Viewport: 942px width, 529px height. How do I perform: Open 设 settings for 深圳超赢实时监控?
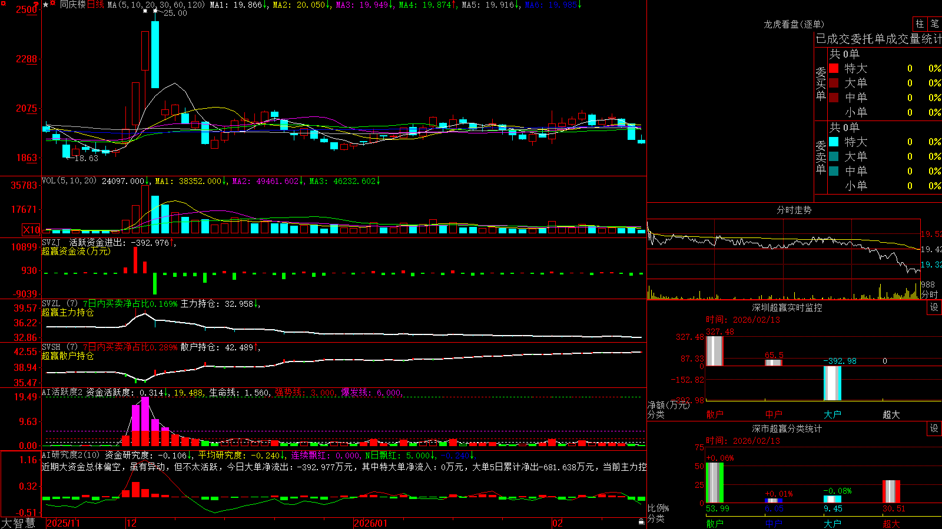[934, 307]
